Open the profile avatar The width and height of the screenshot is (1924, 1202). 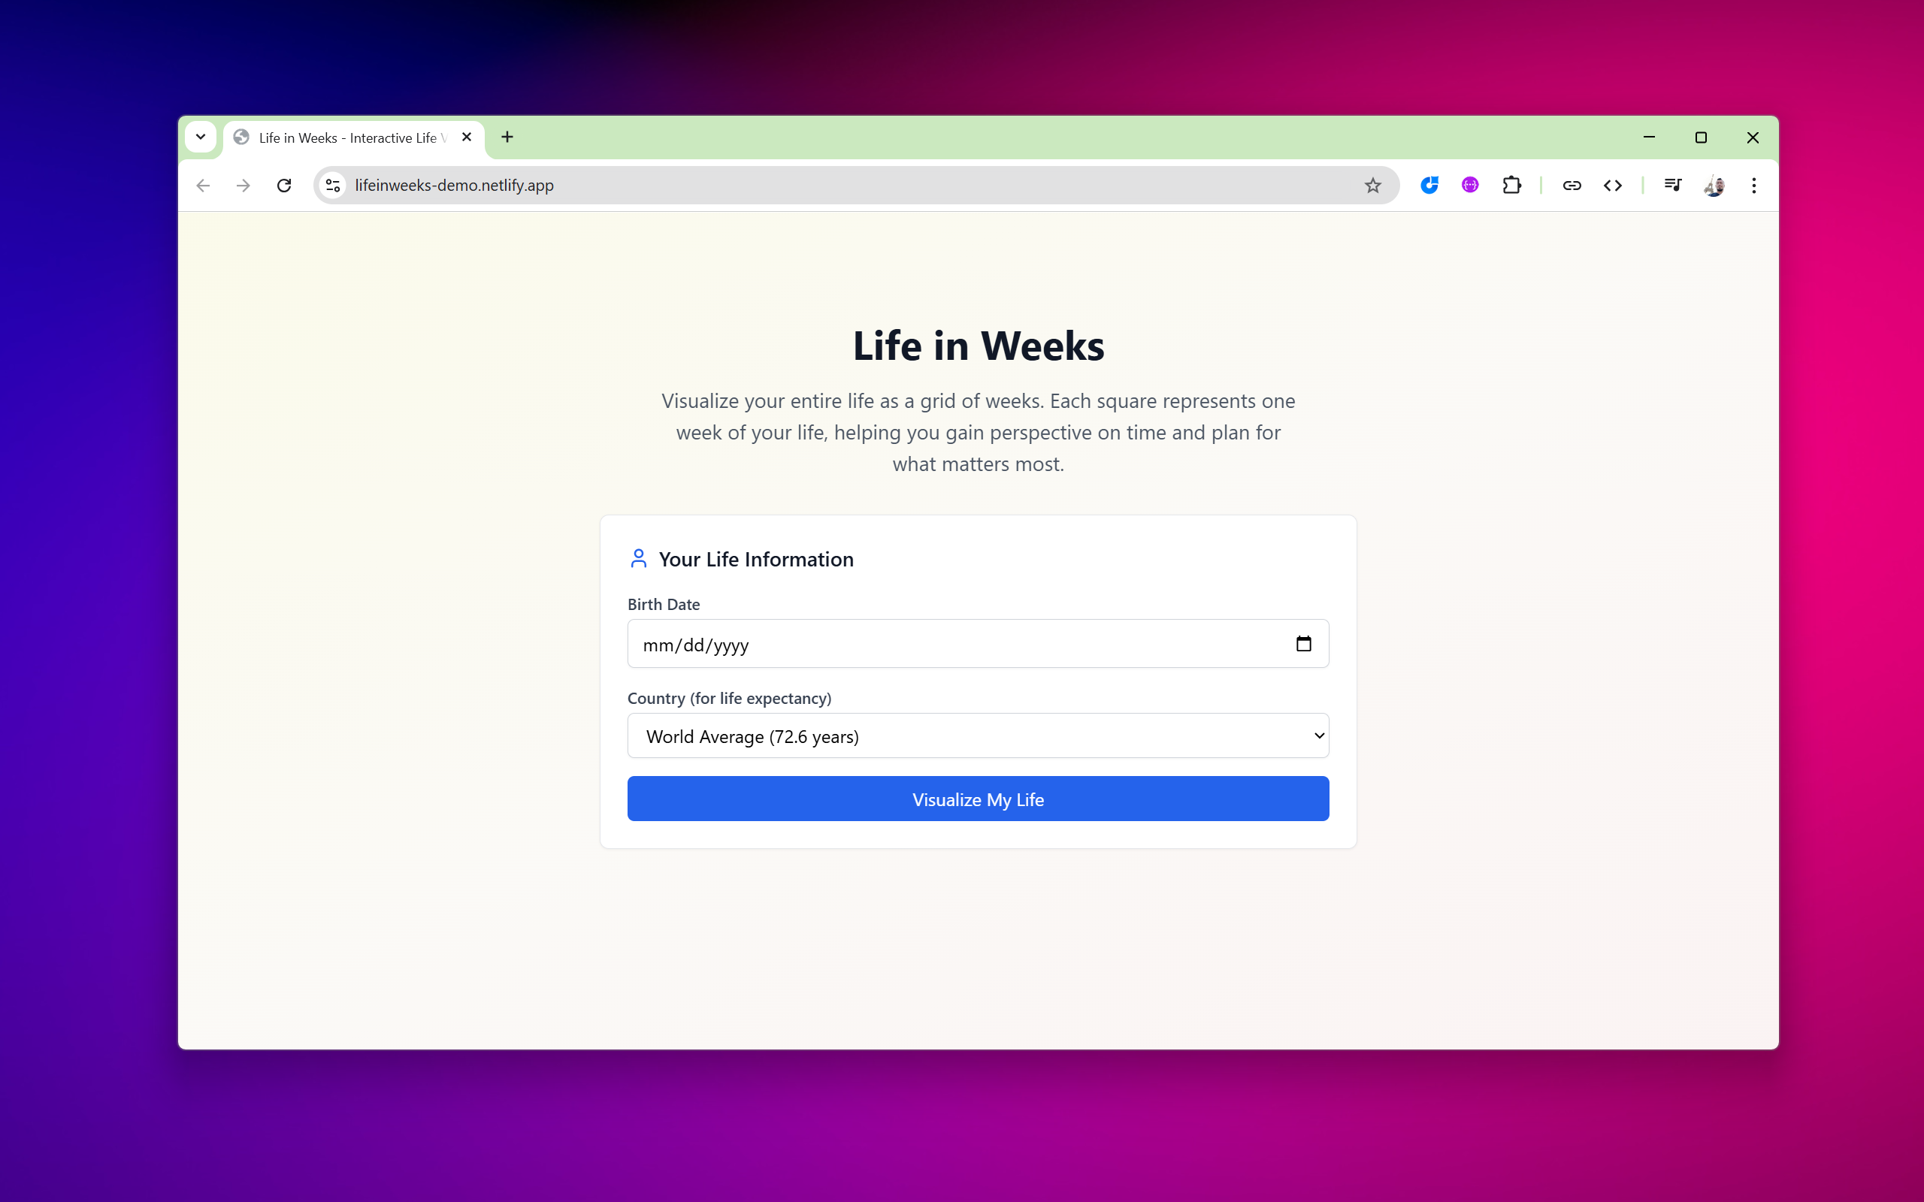[x=1714, y=186]
